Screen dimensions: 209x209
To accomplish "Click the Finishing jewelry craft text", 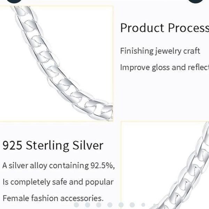I will click(160, 51).
